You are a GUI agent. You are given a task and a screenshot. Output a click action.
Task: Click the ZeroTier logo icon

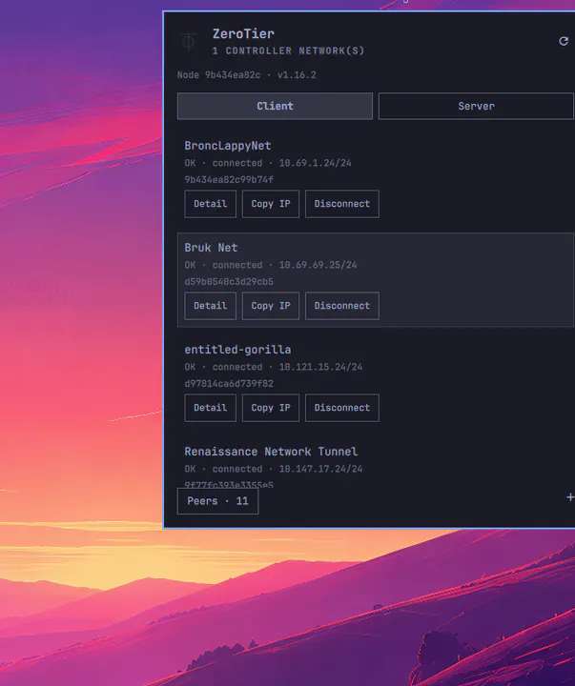coord(188,42)
